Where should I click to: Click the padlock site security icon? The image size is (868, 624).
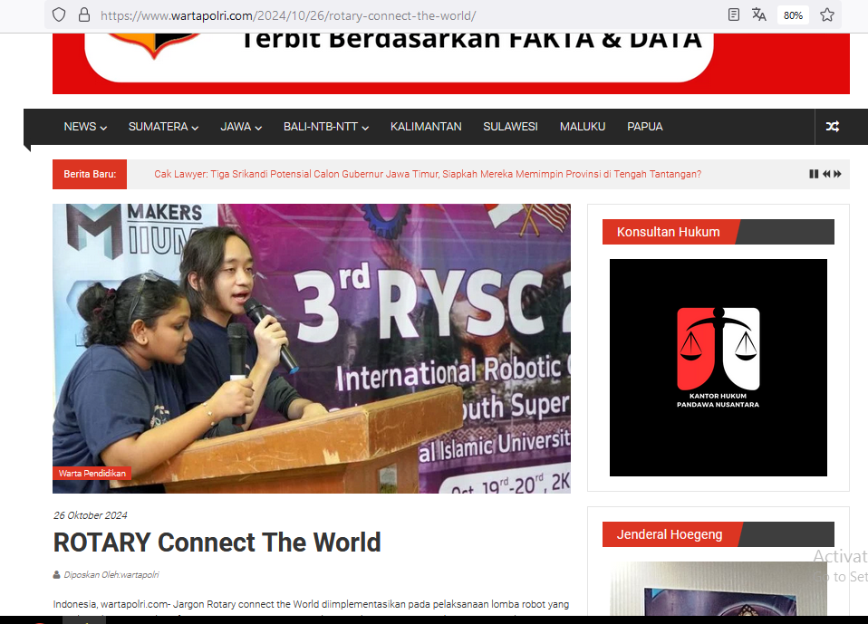coord(84,14)
